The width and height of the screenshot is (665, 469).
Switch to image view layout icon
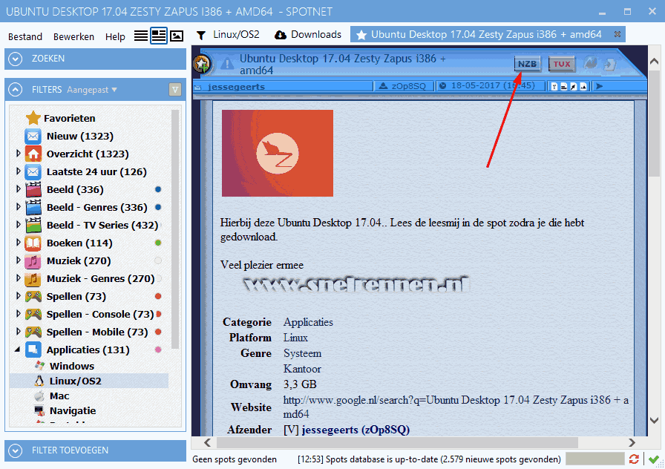177,36
